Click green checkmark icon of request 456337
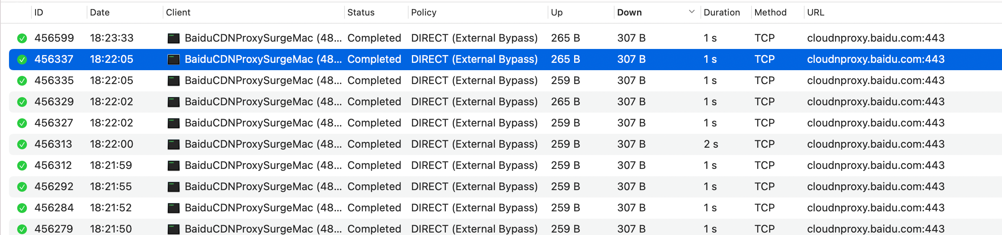Image resolution: width=1002 pixels, height=235 pixels. coord(22,60)
